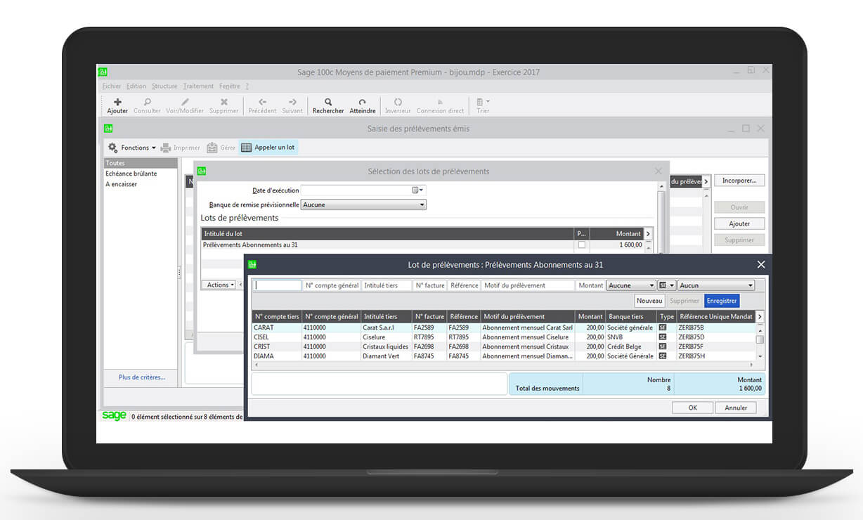The image size is (863, 520).
Task: Click the Sage logo icon in the main title bar
Action: point(103,72)
